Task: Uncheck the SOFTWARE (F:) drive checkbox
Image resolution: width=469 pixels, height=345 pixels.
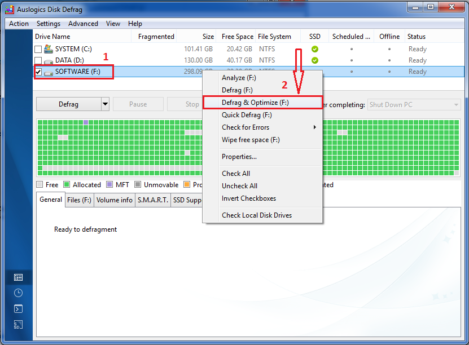Action: (38, 72)
